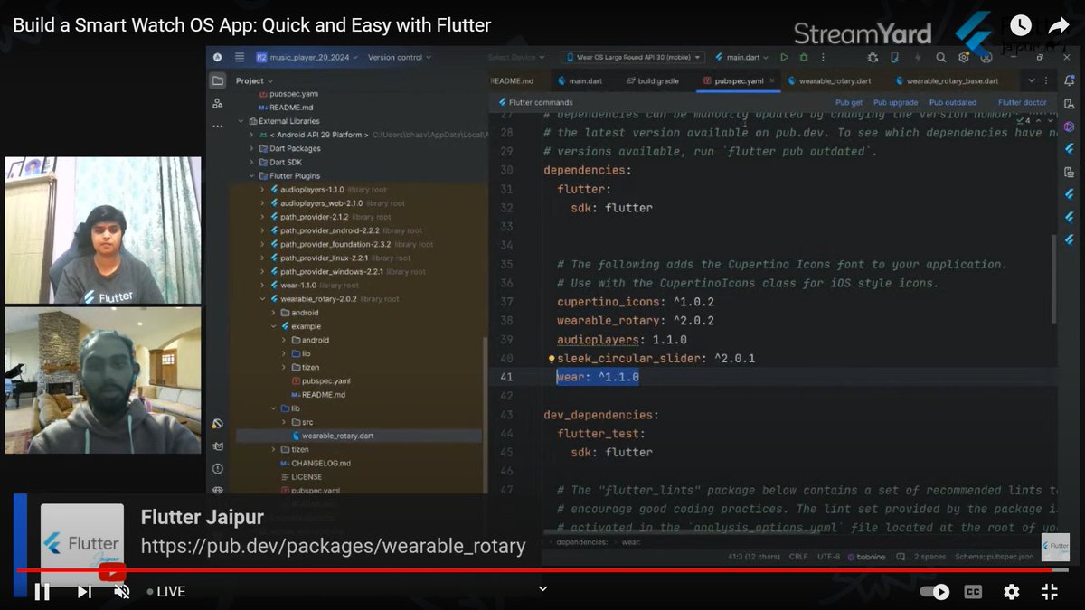Click the intention lightbulb on line 40
The height and width of the screenshot is (610, 1085).
[551, 359]
